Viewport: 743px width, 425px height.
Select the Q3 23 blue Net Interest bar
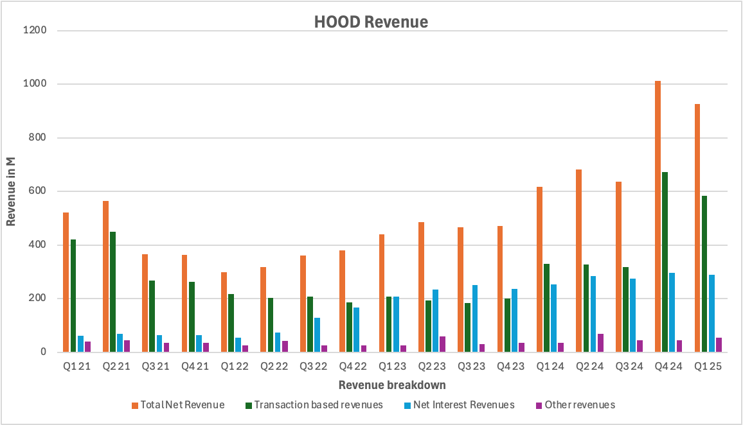pyautogui.click(x=475, y=318)
